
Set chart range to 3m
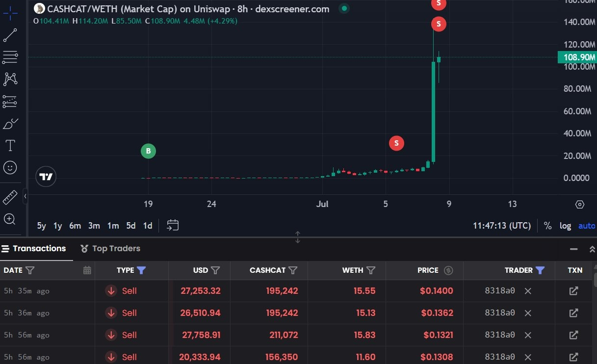(x=94, y=226)
